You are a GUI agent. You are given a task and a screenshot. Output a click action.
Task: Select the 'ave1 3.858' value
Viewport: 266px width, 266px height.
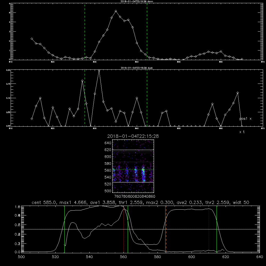(x=103, y=202)
